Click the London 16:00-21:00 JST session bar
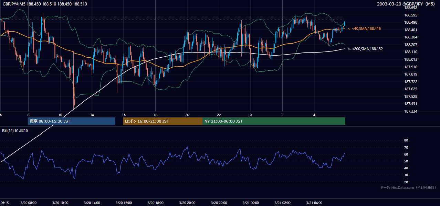Image resolution: width=440 pixels, height=206 pixels. [x=163, y=121]
